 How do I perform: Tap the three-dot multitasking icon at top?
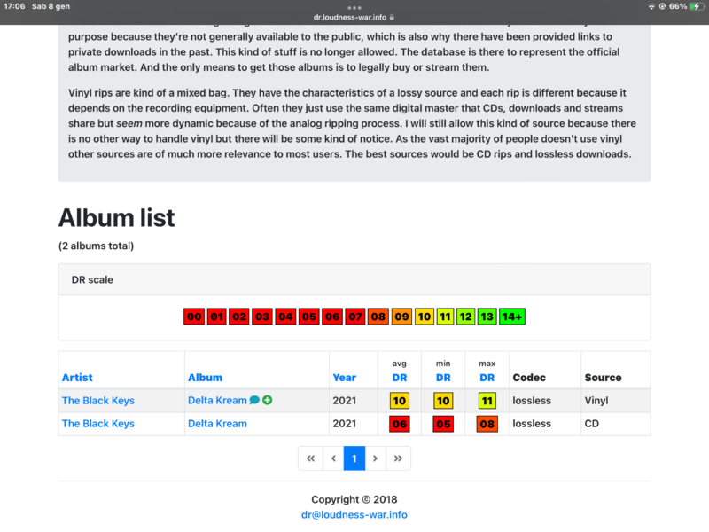coord(354,7)
